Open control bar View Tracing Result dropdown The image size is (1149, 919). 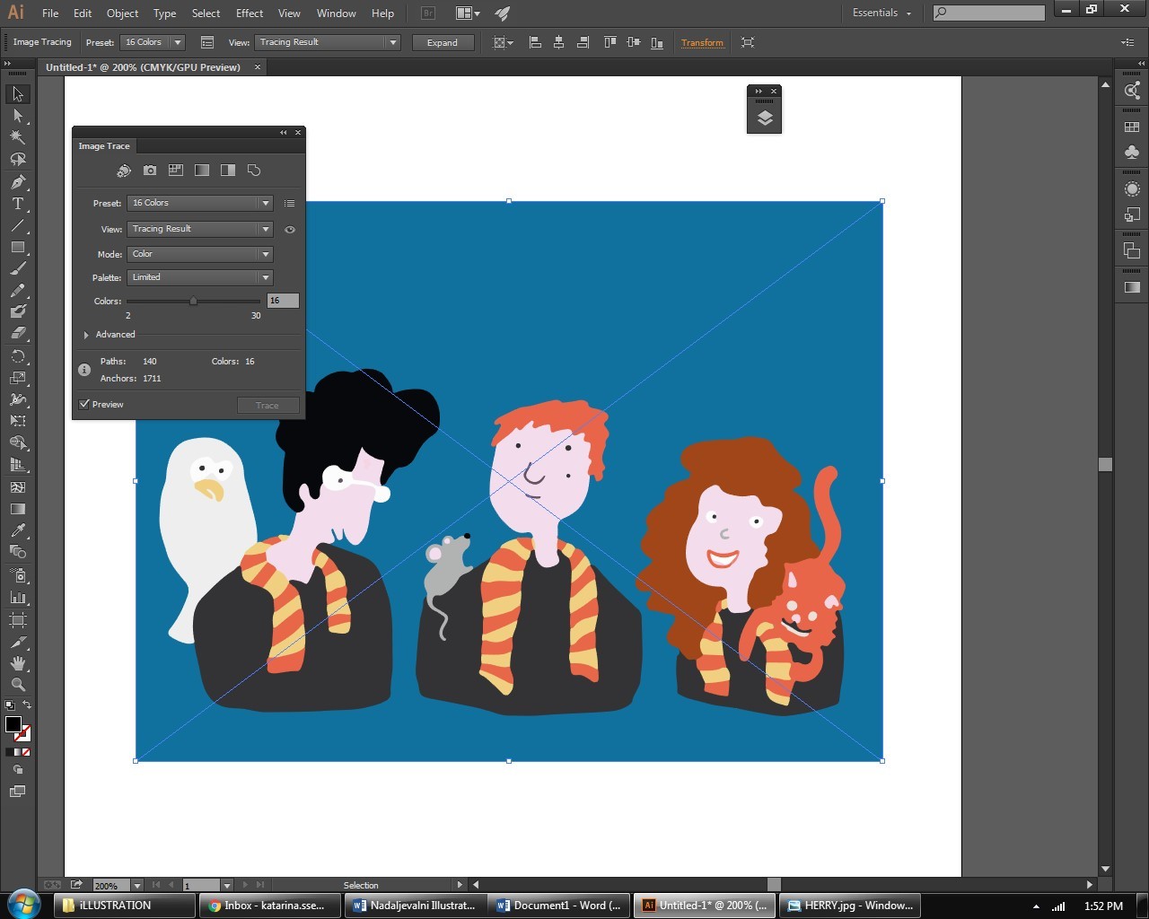tap(327, 42)
